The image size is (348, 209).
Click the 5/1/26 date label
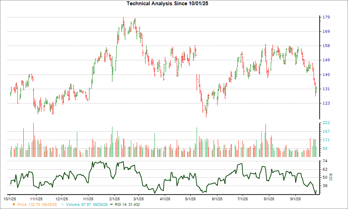point(190,199)
